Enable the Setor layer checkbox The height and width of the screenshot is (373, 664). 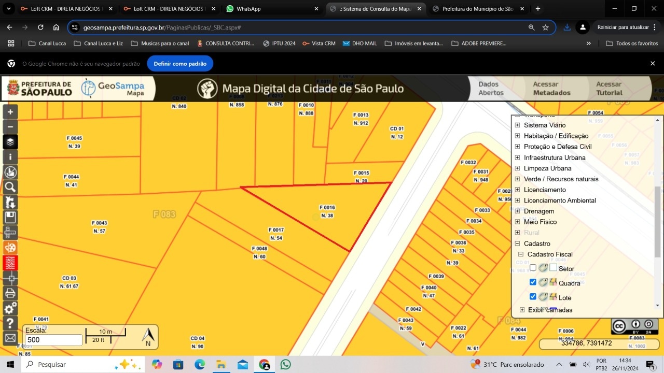coord(533,268)
